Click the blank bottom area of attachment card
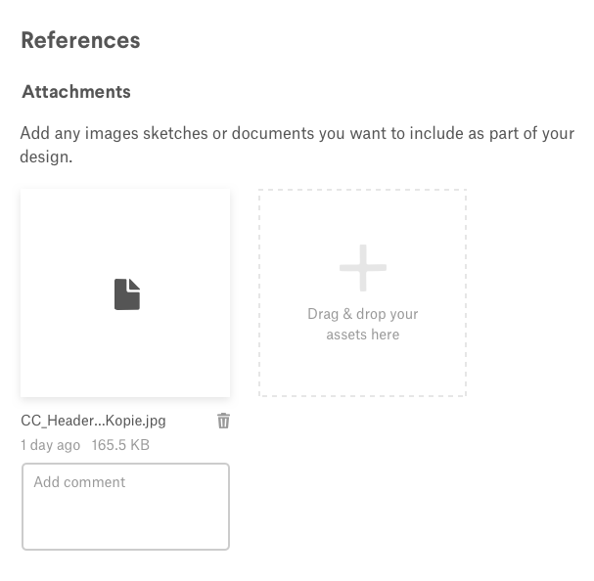Image resolution: width=594 pixels, height=581 pixels. (125, 367)
